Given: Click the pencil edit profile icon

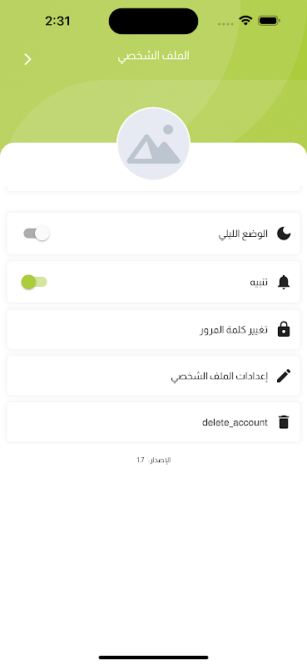Looking at the screenshot, I should pyautogui.click(x=284, y=376).
